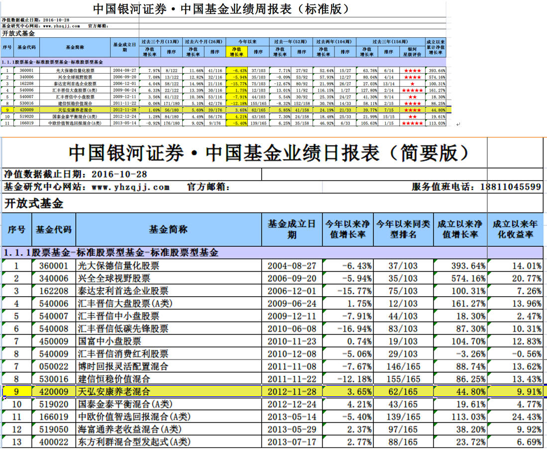Select the 20.77% annualized return cell
Image resolution: width=547 pixels, height=449 pixels.
[x=515, y=278]
